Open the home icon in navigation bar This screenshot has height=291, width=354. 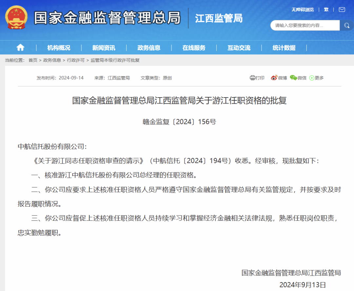tap(20, 47)
